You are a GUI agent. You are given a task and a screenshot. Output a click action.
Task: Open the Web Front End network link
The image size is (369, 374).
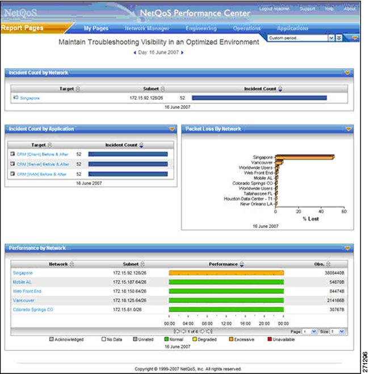(x=27, y=291)
